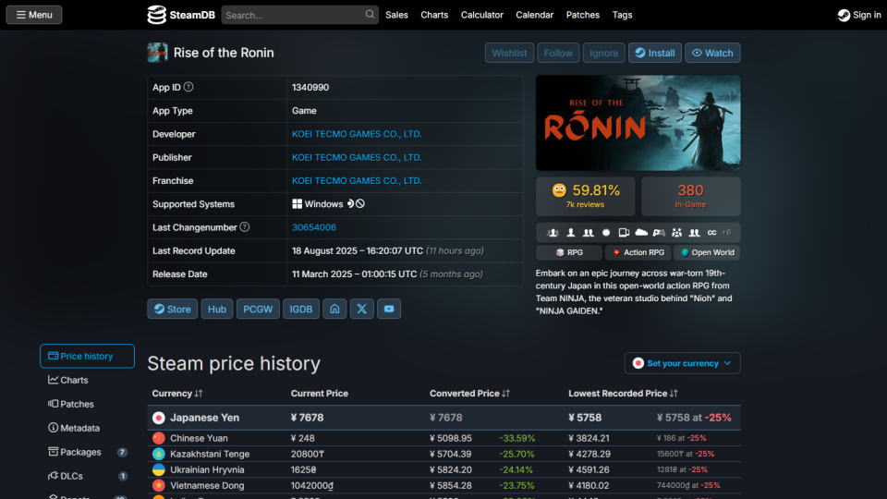Select the Patches sidebar tab

87,404
